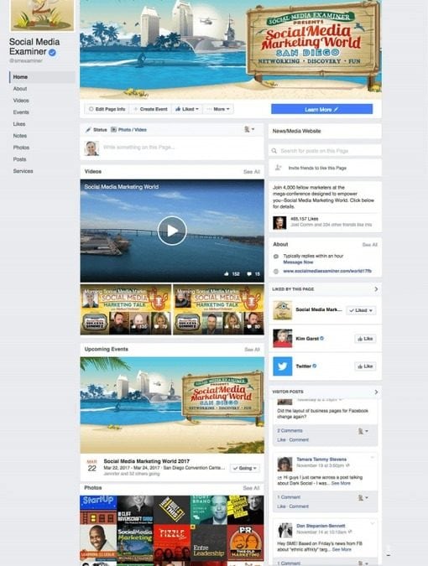Open the More dropdown under cover photo
Viewport: 428px width, 566px height.
[218, 109]
